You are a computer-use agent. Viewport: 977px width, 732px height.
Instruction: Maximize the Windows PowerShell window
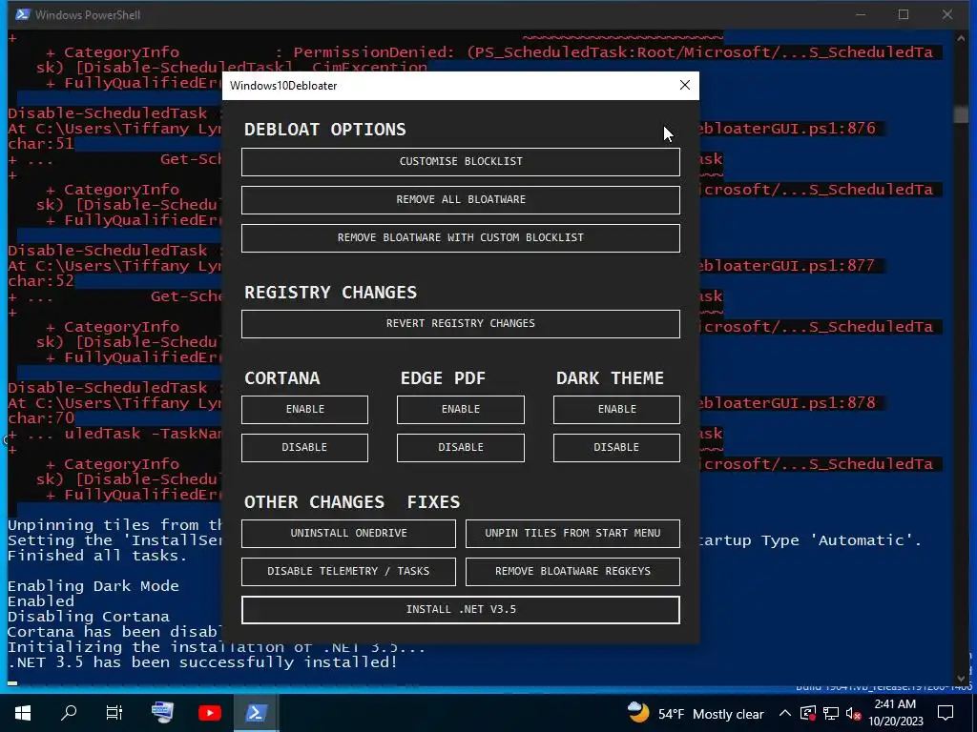point(904,14)
